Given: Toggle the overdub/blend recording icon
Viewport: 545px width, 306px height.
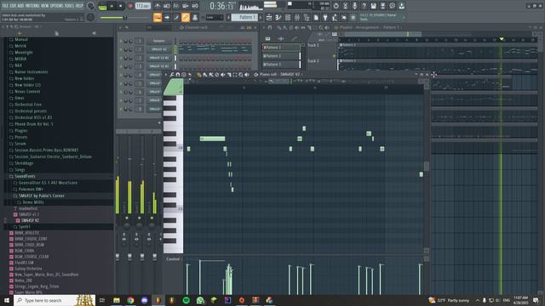Looking at the screenshot, I should pos(186,6).
